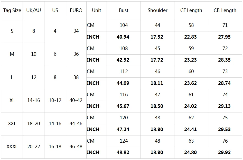This screenshot has width=243, height=160.
Task: Click the bust value 104
Action: [x=124, y=25]
